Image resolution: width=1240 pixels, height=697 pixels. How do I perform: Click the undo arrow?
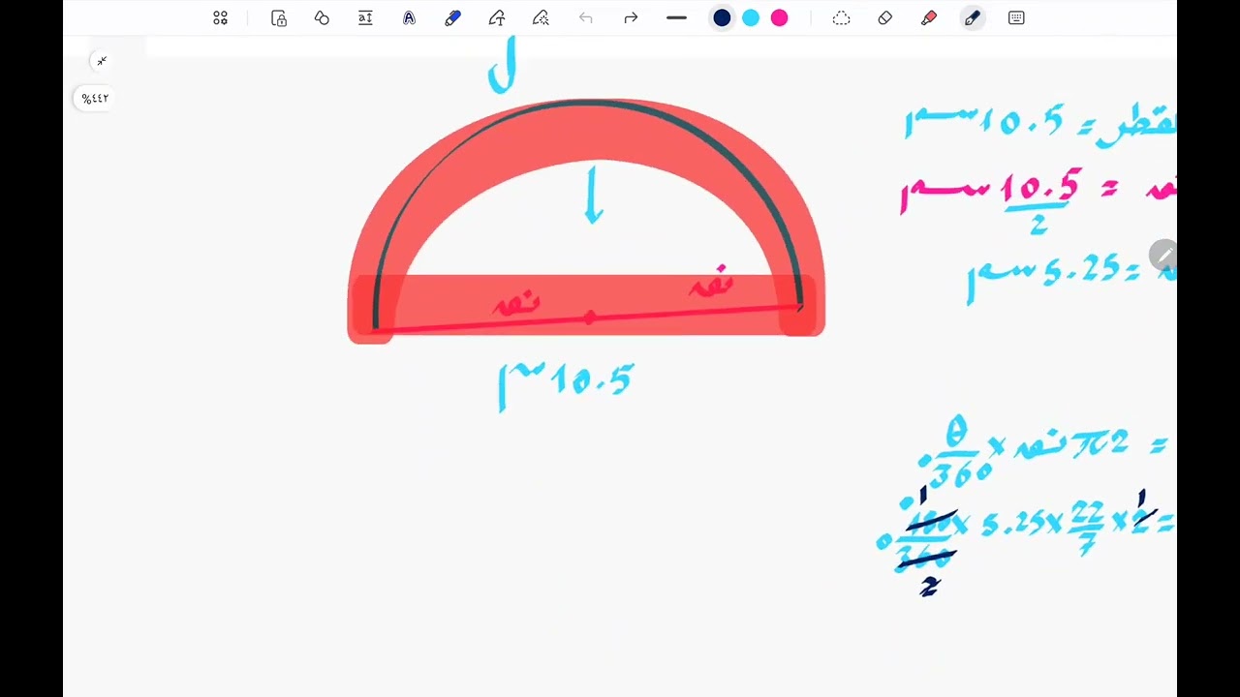[585, 18]
